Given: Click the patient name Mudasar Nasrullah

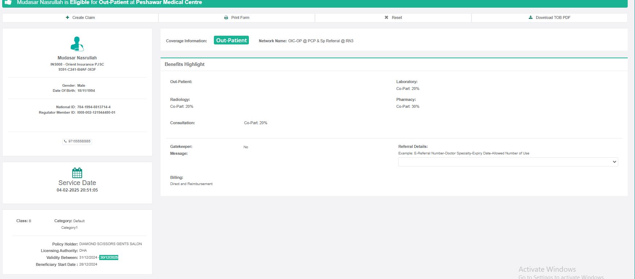Looking at the screenshot, I should (x=77, y=58).
